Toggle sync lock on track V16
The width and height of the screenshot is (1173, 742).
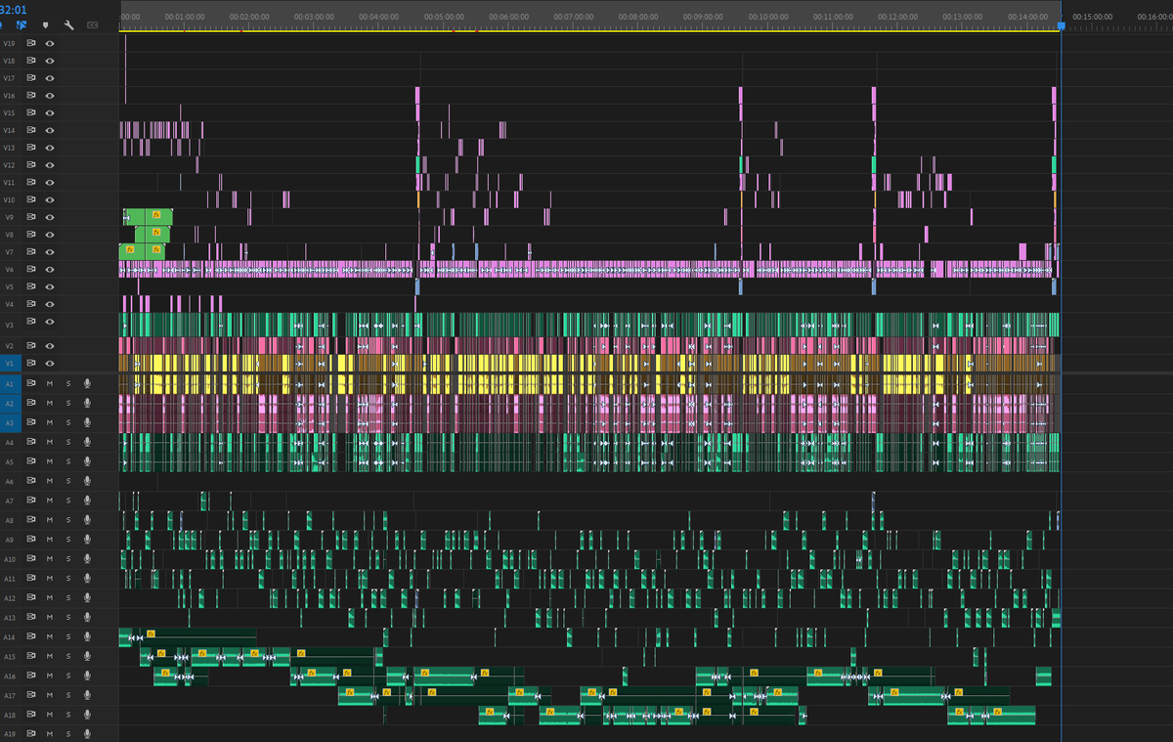click(x=31, y=96)
